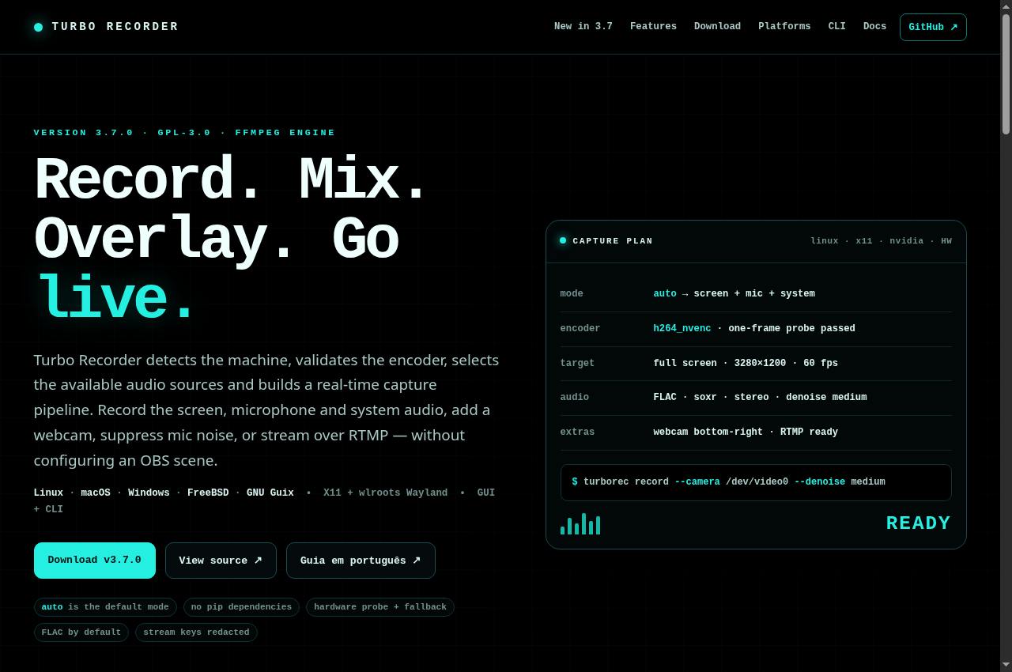Click the Capture Plan status dot

pyautogui.click(x=563, y=240)
